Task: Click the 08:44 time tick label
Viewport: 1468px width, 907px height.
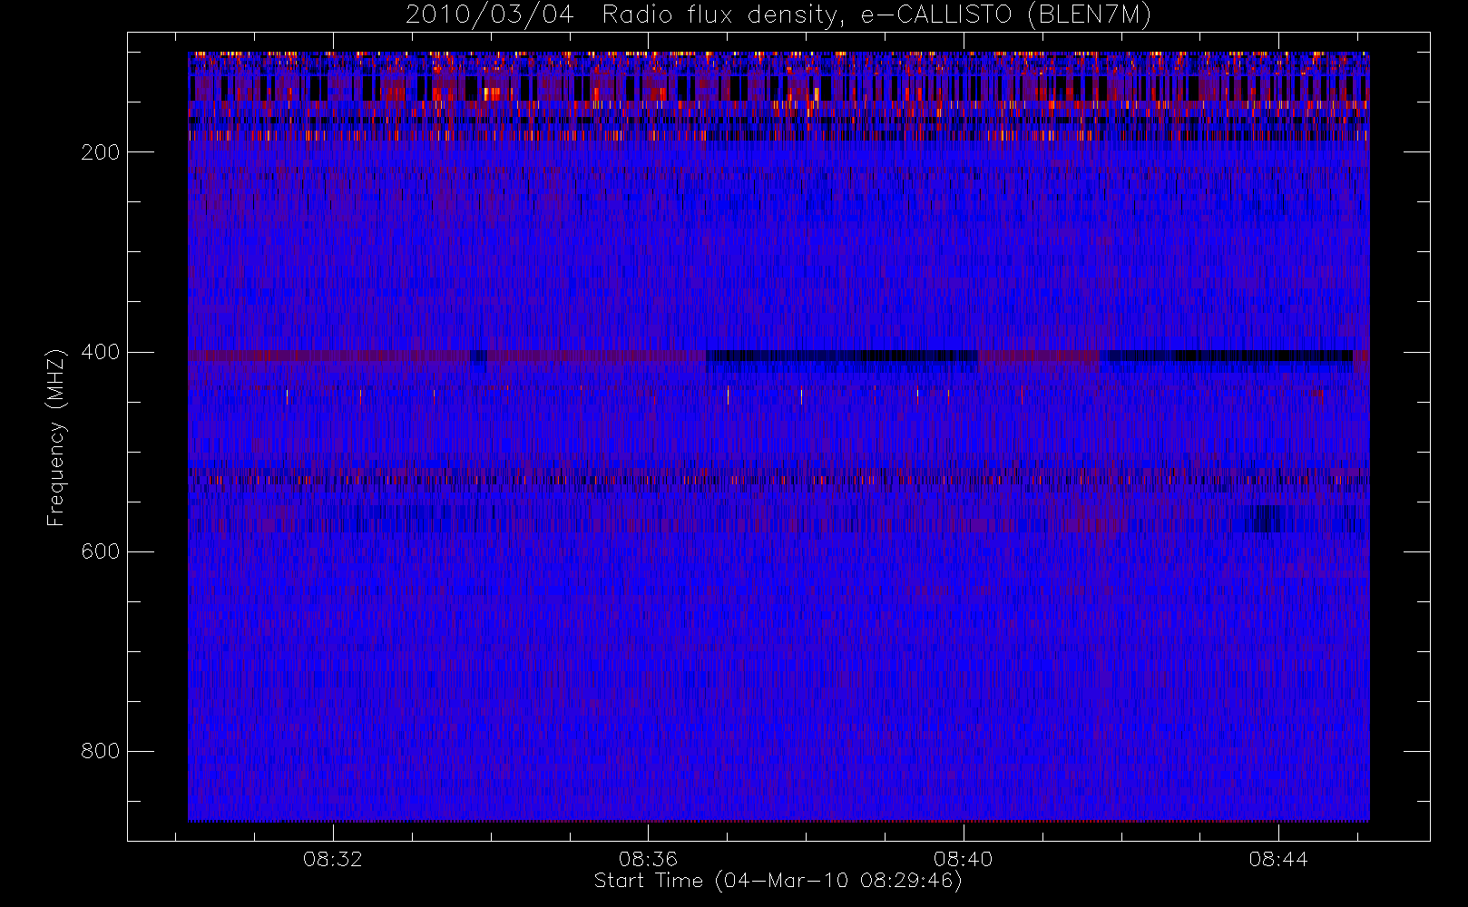Action: point(1278,859)
